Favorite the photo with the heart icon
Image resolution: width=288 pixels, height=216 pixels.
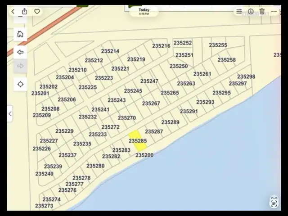[37, 12]
